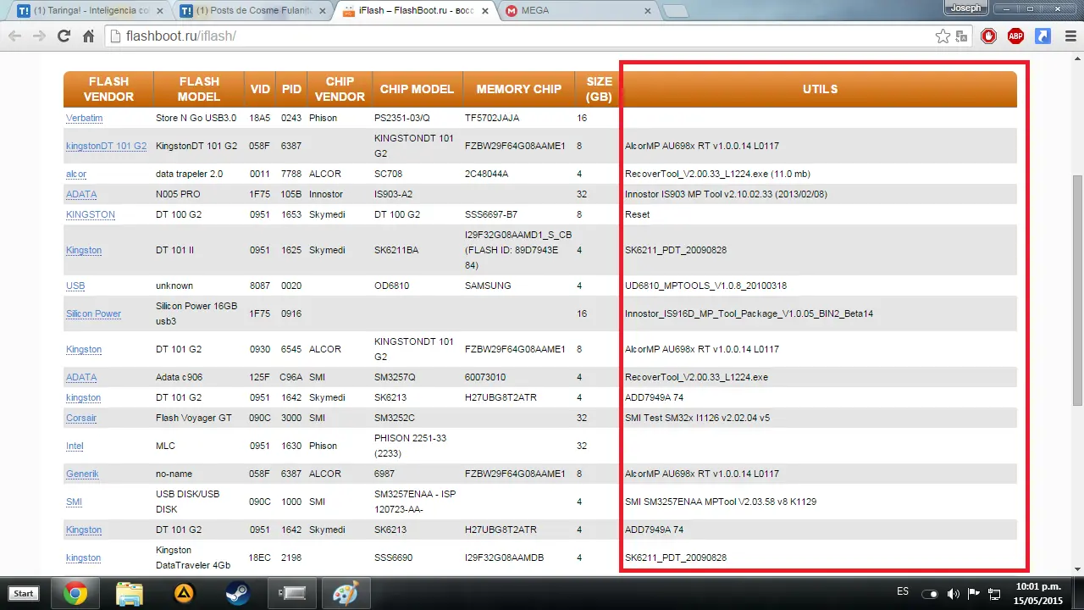
Task: Reload the flashboot.ru page
Action: [64, 36]
